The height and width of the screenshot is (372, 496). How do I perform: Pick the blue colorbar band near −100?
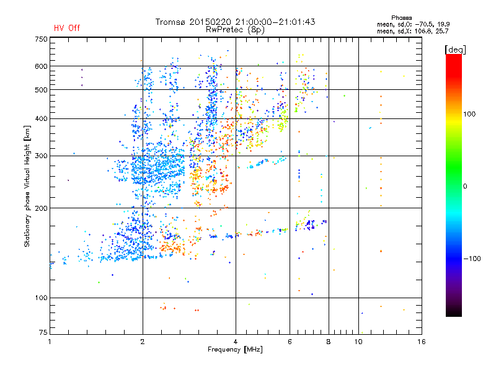(453, 257)
